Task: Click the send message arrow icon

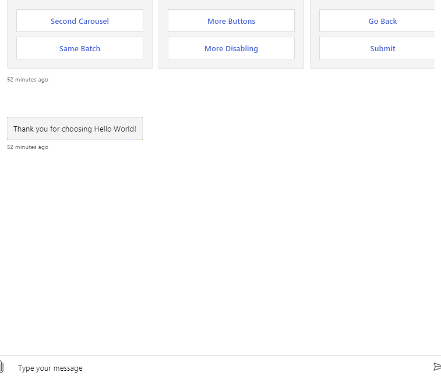Action: tap(437, 367)
